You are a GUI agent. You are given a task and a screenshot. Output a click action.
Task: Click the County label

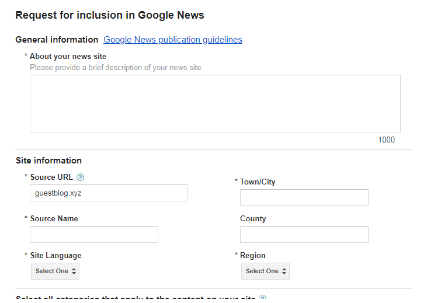[x=253, y=218]
